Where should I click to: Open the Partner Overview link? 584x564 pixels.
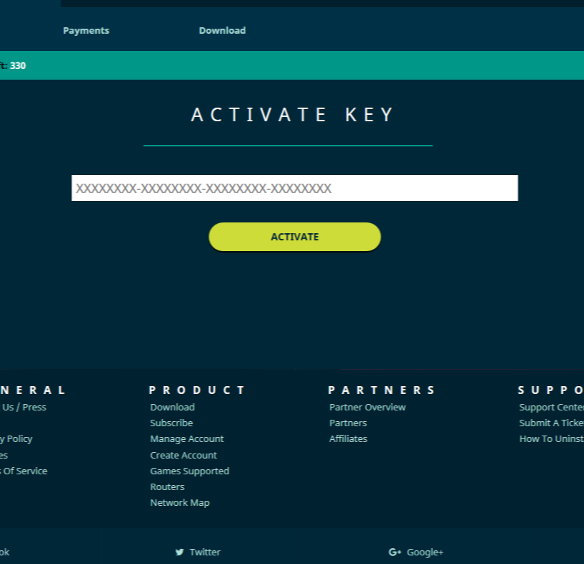coord(367,407)
